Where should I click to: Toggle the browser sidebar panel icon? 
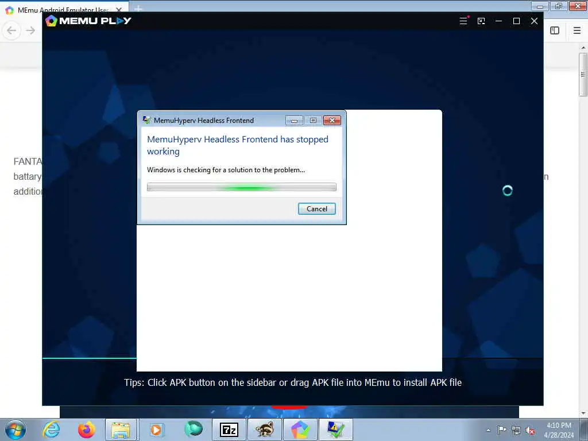click(555, 30)
